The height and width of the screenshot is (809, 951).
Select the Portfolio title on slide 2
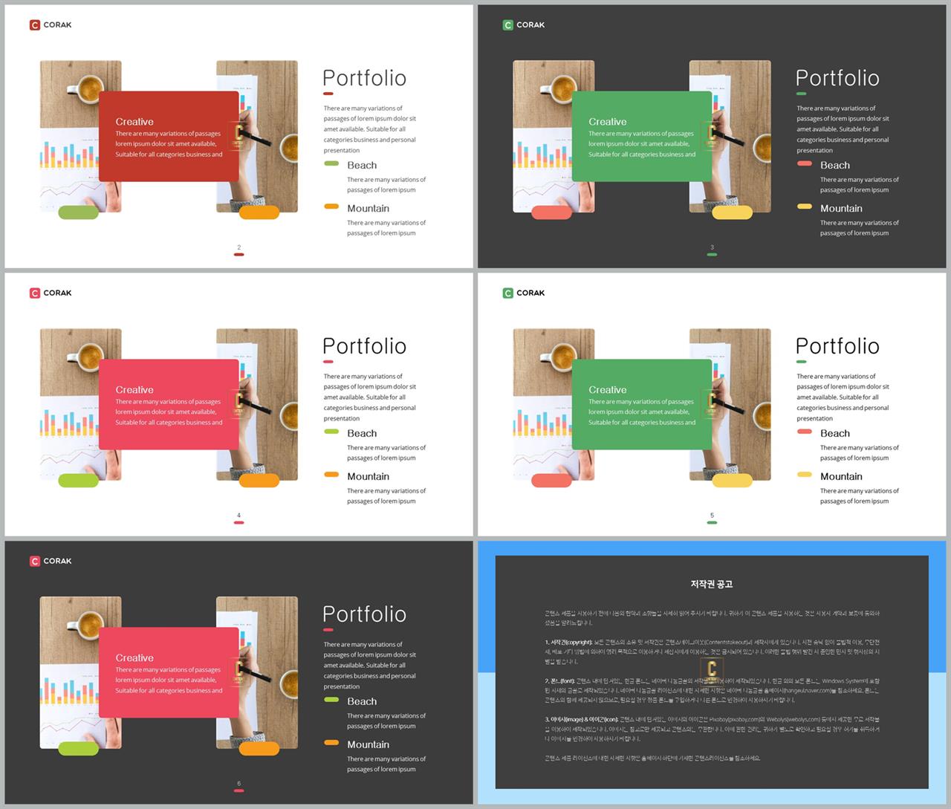coord(364,78)
